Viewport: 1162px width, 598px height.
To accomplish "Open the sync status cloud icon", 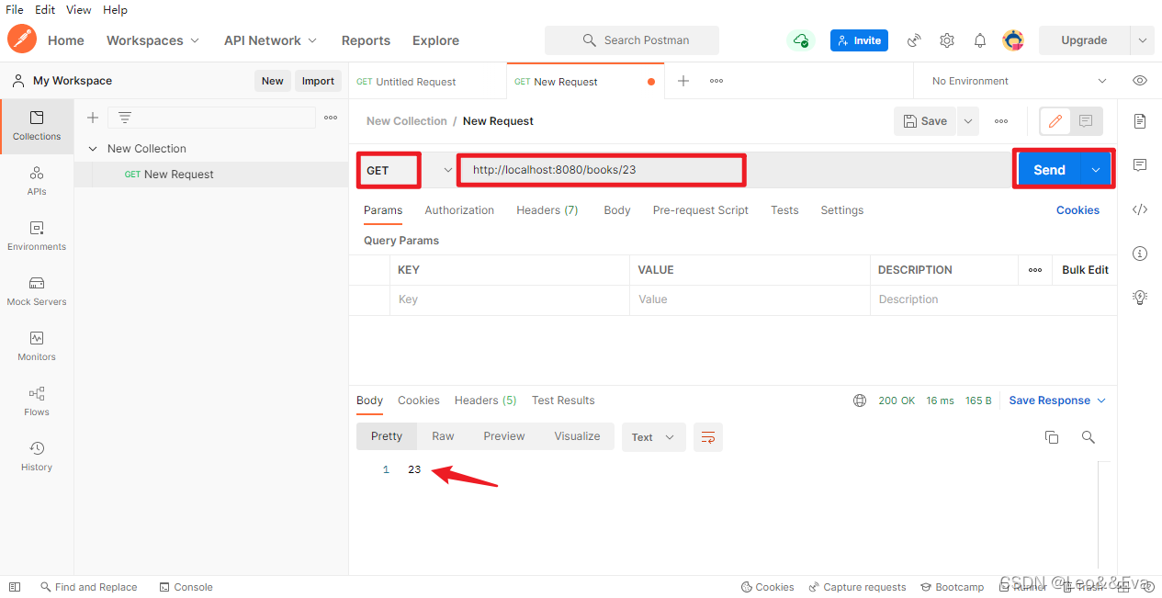I will coord(801,40).
